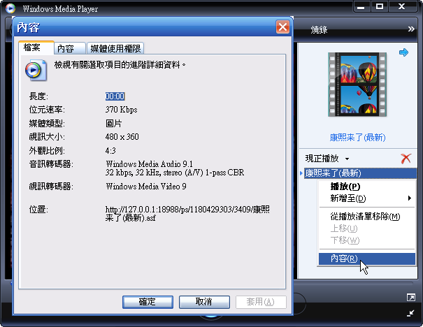Click the 4:3 aspect ratio value
423x327 pixels.
(110, 150)
